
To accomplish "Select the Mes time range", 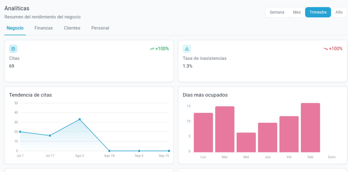I will tap(297, 12).
